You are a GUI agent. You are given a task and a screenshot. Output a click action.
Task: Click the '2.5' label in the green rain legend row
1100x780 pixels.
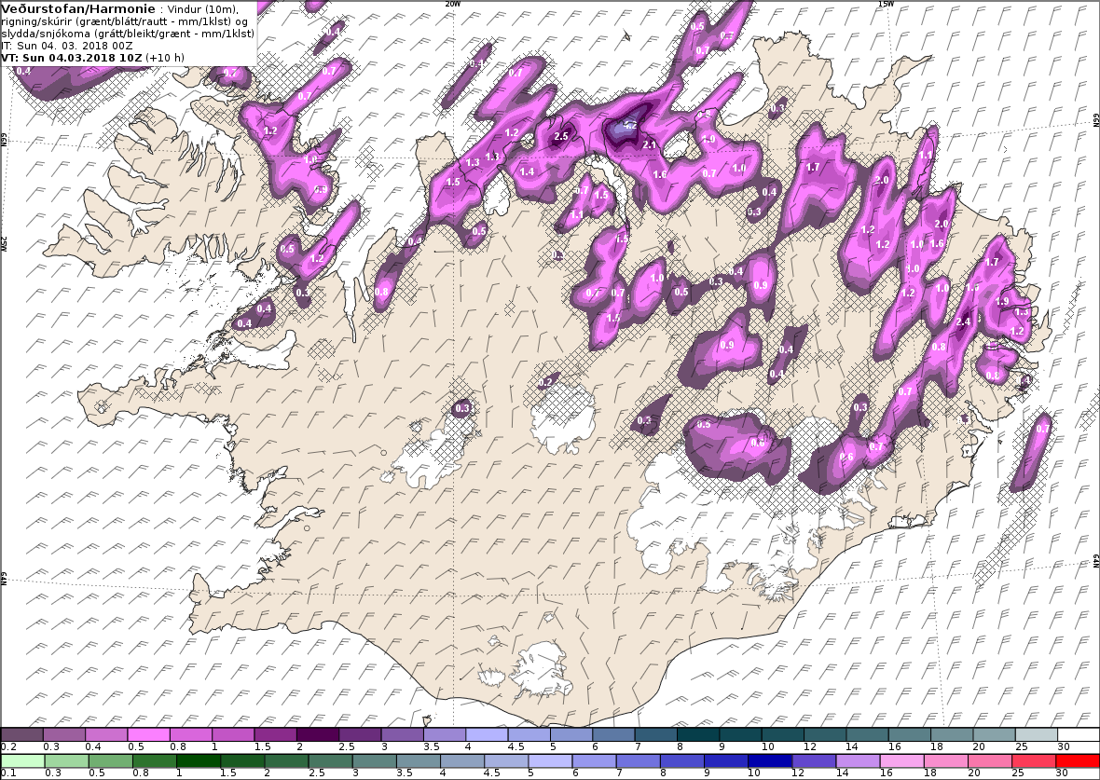(316, 773)
